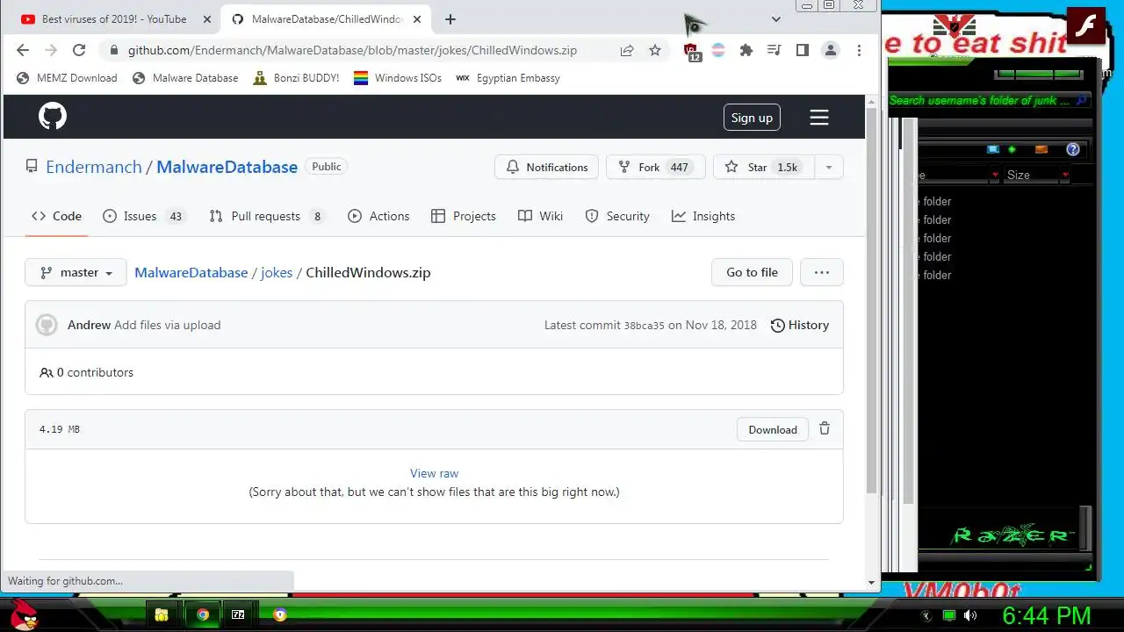Open the Insights tab
The image size is (1124, 632).
(x=703, y=216)
